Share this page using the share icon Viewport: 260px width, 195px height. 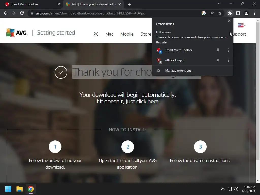(x=212, y=13)
